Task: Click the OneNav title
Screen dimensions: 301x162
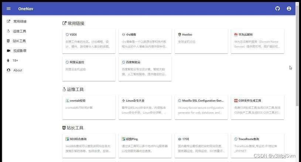Action: click(x=25, y=9)
